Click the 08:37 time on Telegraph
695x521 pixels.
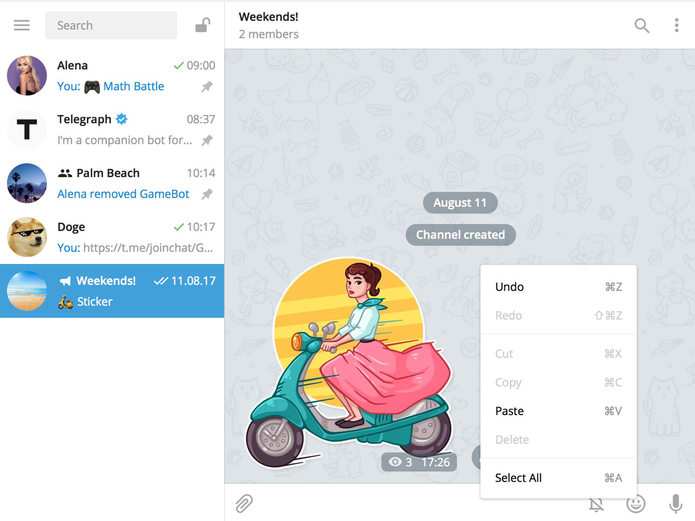click(201, 119)
